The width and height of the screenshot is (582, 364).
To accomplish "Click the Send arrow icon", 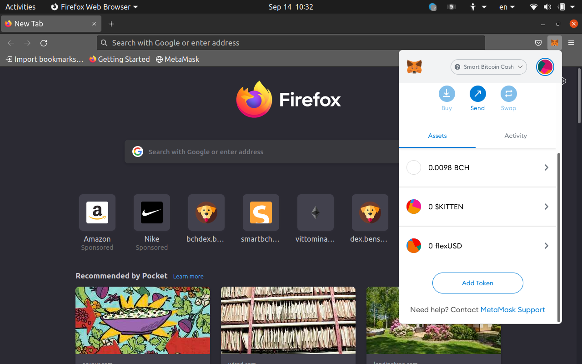I will (x=477, y=94).
